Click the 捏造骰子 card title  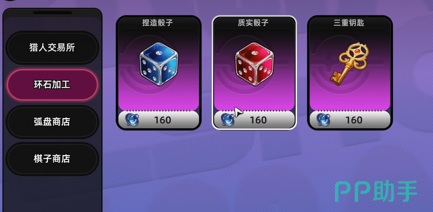tap(157, 23)
